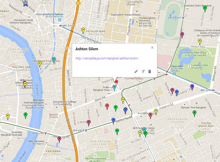Close the Ashton Silom info popup
Image resolution: width=220 pixels, height=162 pixels.
pyautogui.click(x=152, y=48)
